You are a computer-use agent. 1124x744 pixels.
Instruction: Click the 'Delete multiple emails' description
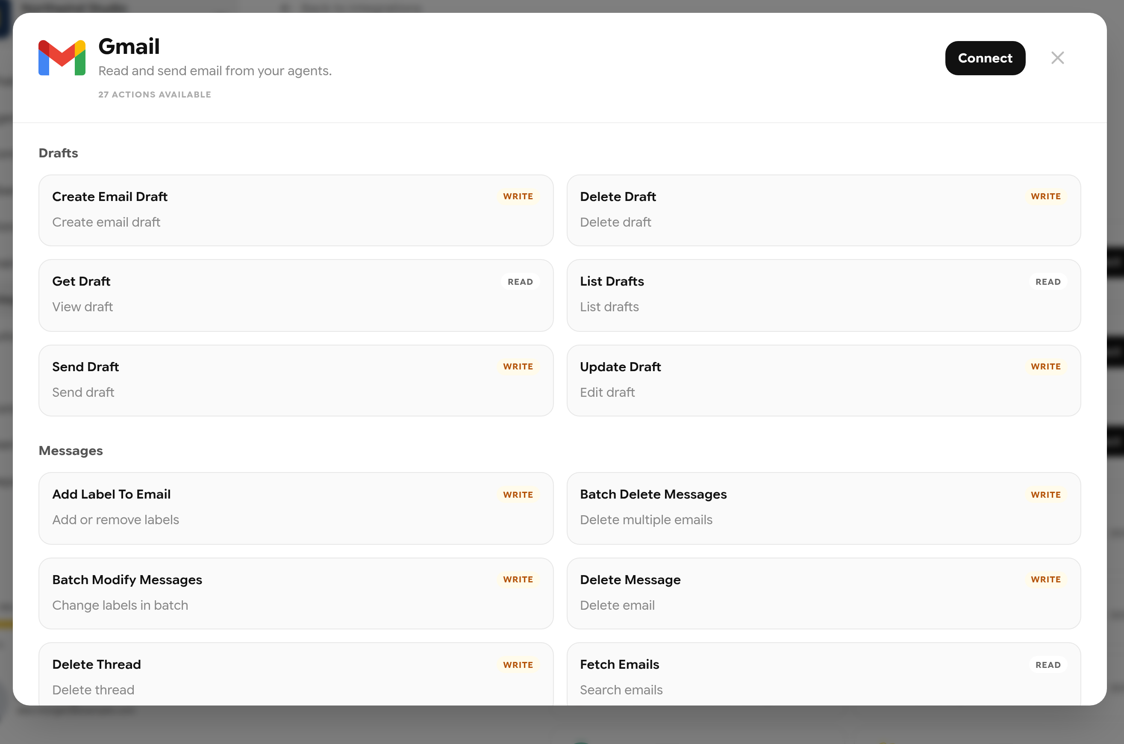(646, 520)
